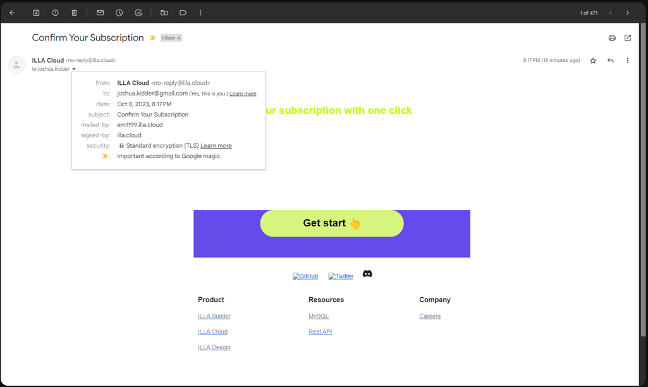This screenshot has width=648, height=387.
Task: Go to the next email
Action: click(x=627, y=13)
